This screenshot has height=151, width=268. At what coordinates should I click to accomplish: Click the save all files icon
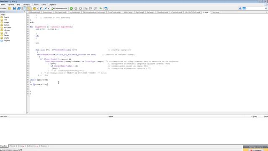(19, 8)
